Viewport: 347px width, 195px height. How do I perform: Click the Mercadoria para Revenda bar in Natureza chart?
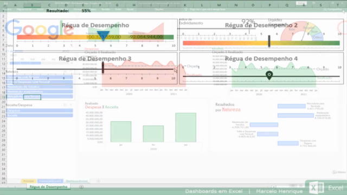click(292, 106)
